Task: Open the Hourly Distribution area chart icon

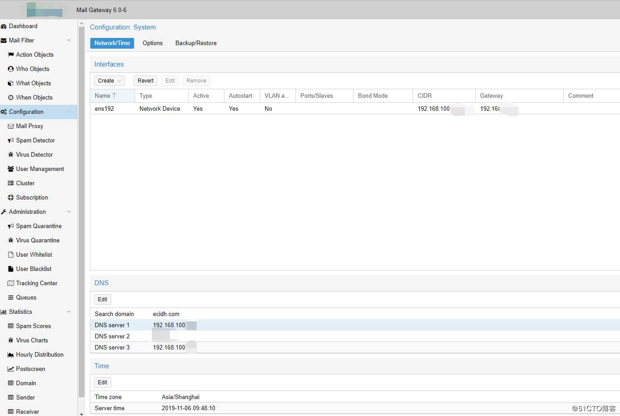Action: click(x=11, y=355)
